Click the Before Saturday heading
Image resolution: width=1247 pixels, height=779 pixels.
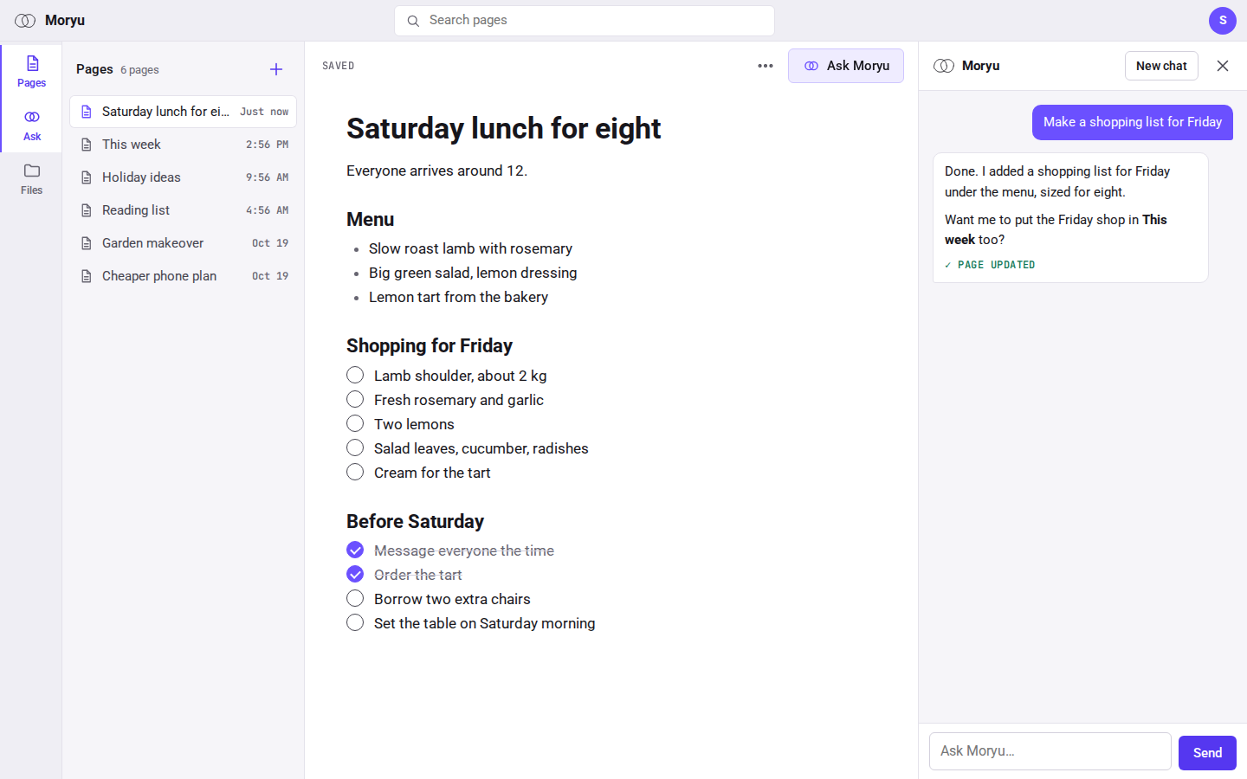click(x=415, y=521)
